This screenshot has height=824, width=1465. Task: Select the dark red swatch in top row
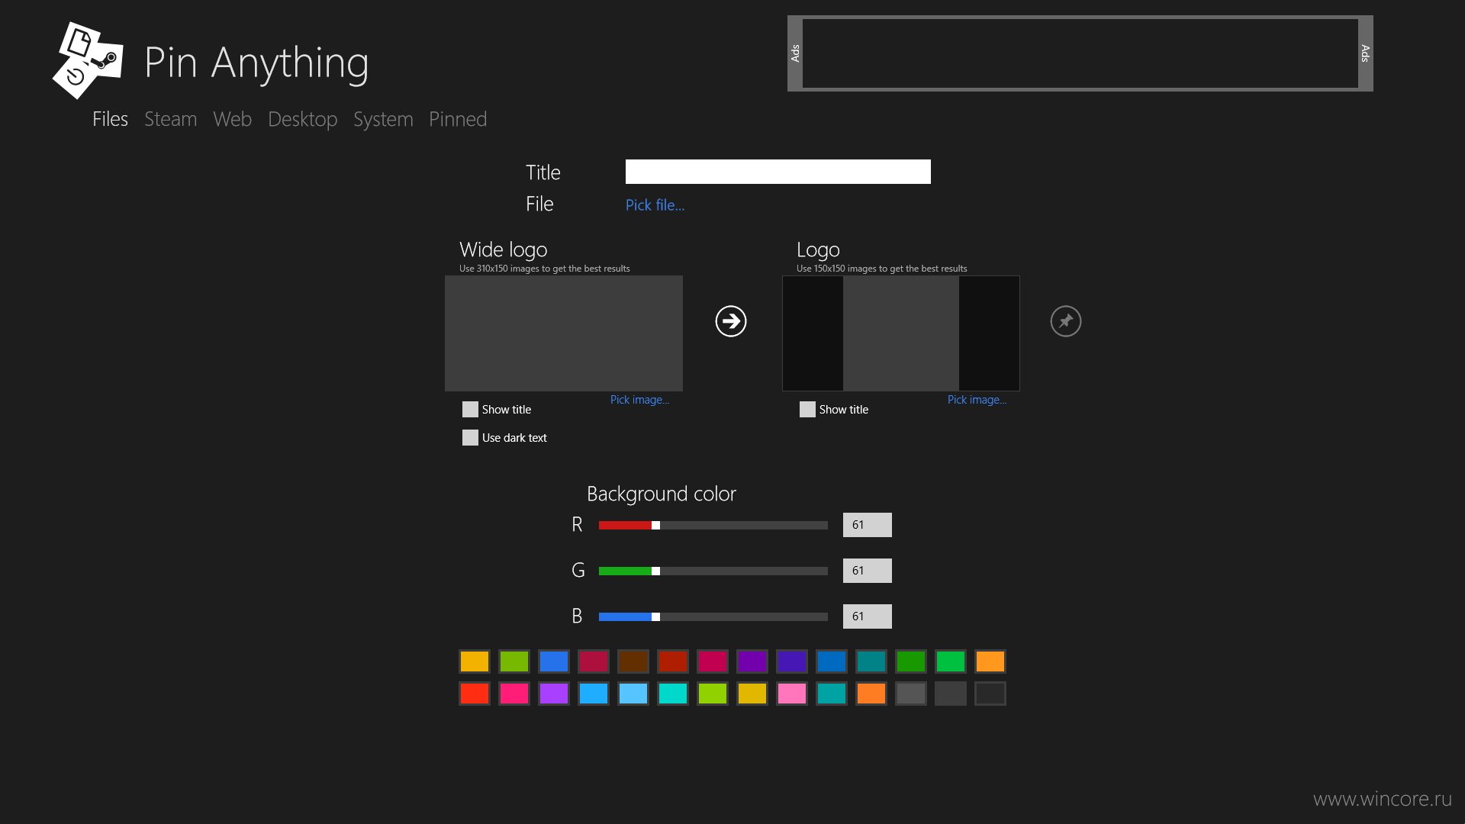point(673,661)
